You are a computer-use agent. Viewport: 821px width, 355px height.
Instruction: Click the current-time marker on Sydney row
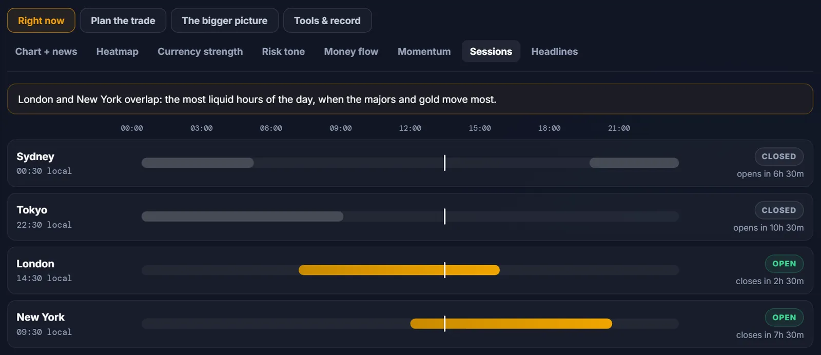point(444,163)
